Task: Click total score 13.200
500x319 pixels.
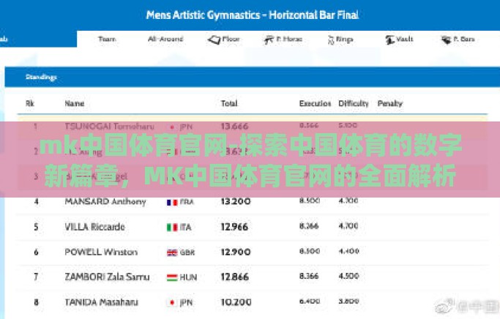Action: click(236, 202)
